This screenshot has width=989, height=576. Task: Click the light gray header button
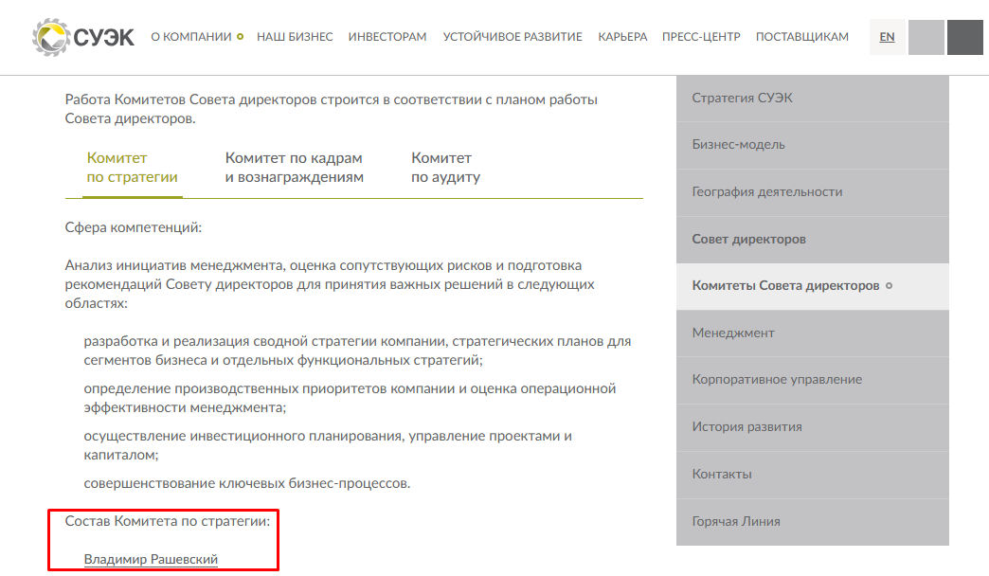click(x=926, y=37)
